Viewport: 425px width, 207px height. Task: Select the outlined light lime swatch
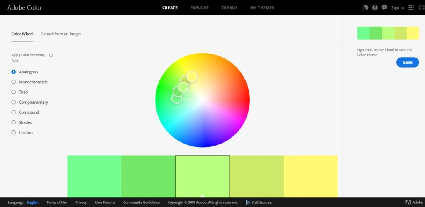[x=203, y=176]
